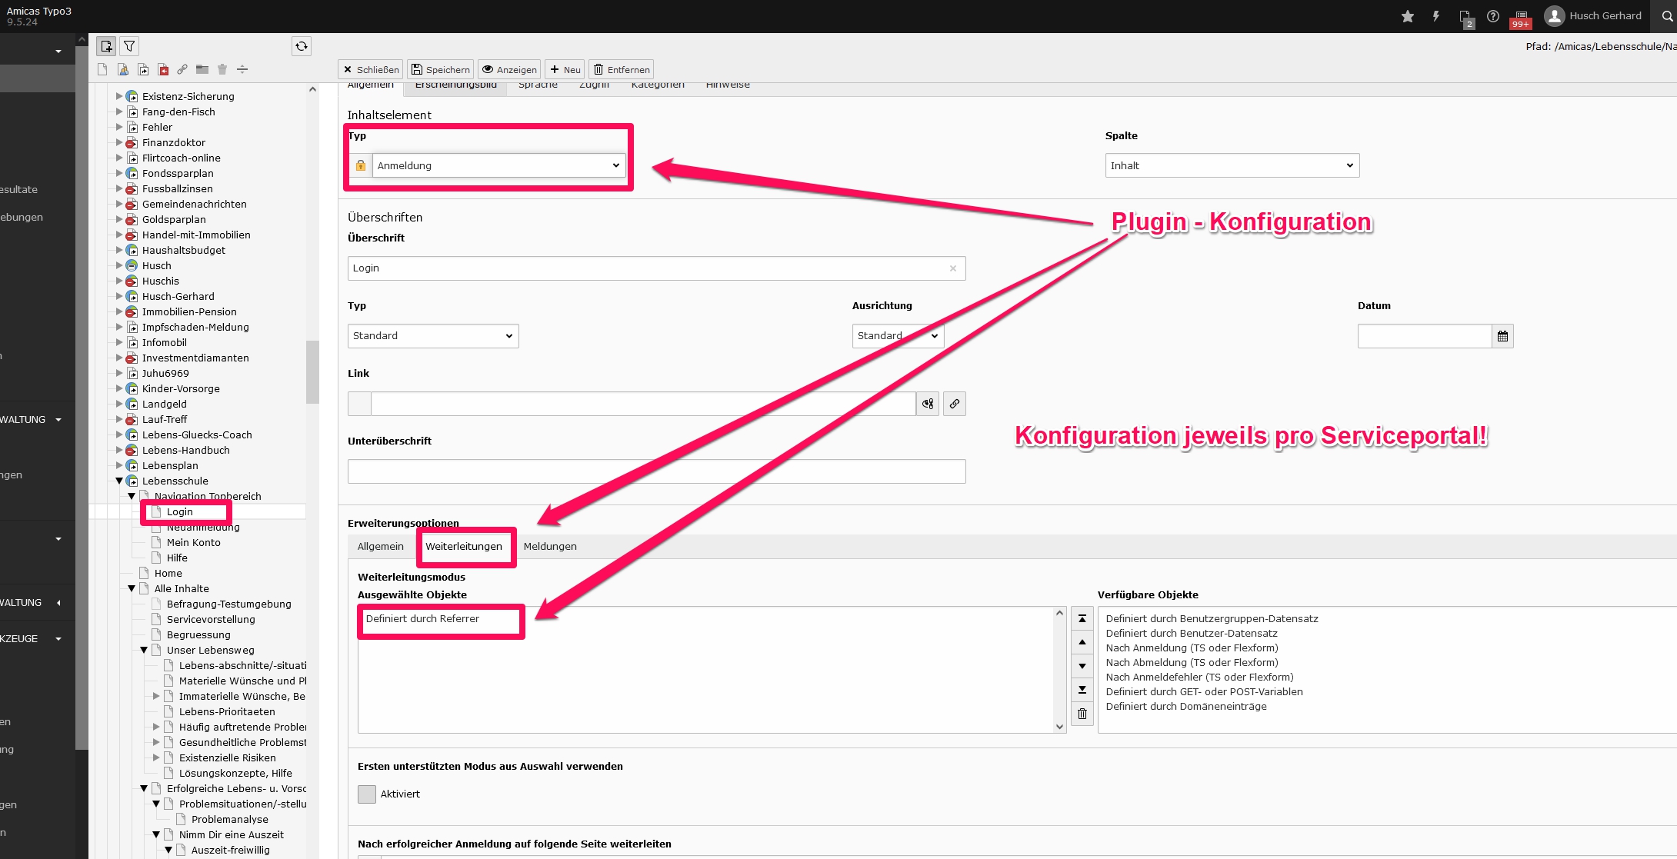Select Mein Konto page in tree
The width and height of the screenshot is (1677, 859).
pyautogui.click(x=193, y=542)
